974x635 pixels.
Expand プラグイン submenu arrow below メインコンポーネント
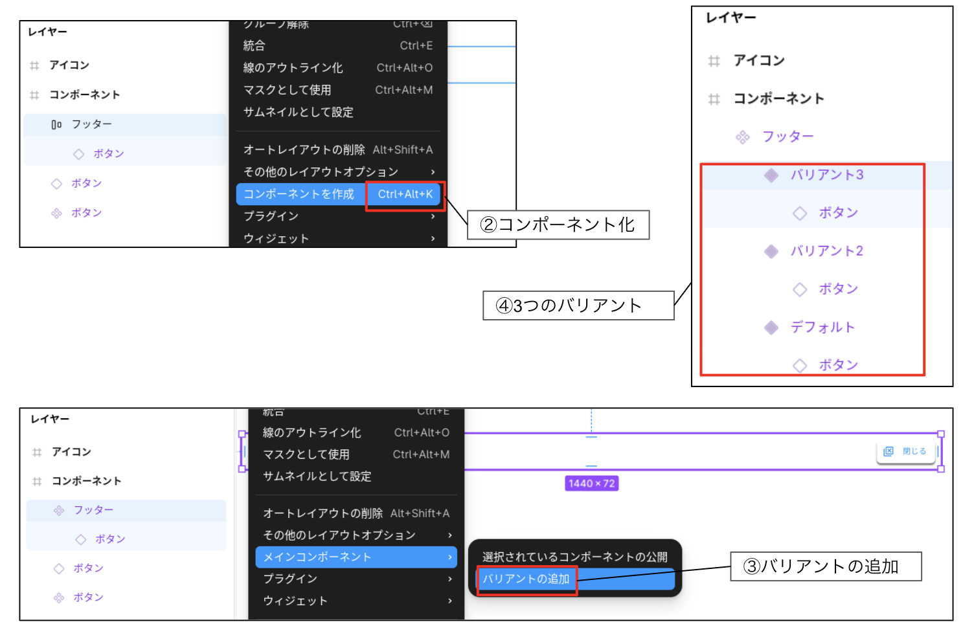pos(450,579)
